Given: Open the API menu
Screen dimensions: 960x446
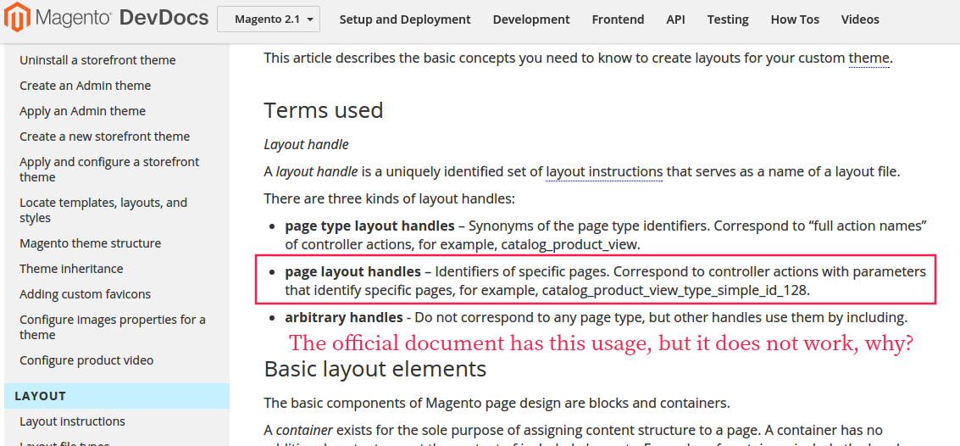Looking at the screenshot, I should (675, 20).
